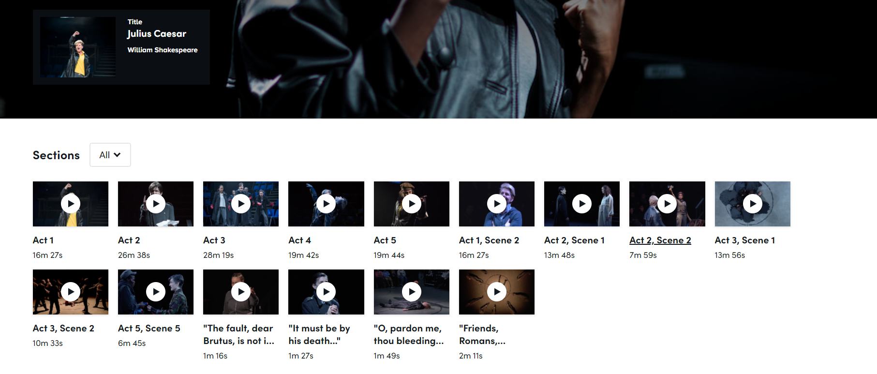Open the Act 3, Scene 2 title link
Screen dimensions: 877x374
63,328
